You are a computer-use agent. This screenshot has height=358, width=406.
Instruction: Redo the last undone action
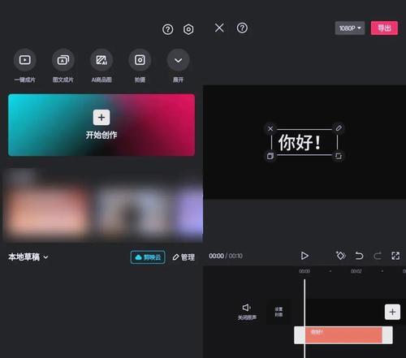pyautogui.click(x=378, y=256)
